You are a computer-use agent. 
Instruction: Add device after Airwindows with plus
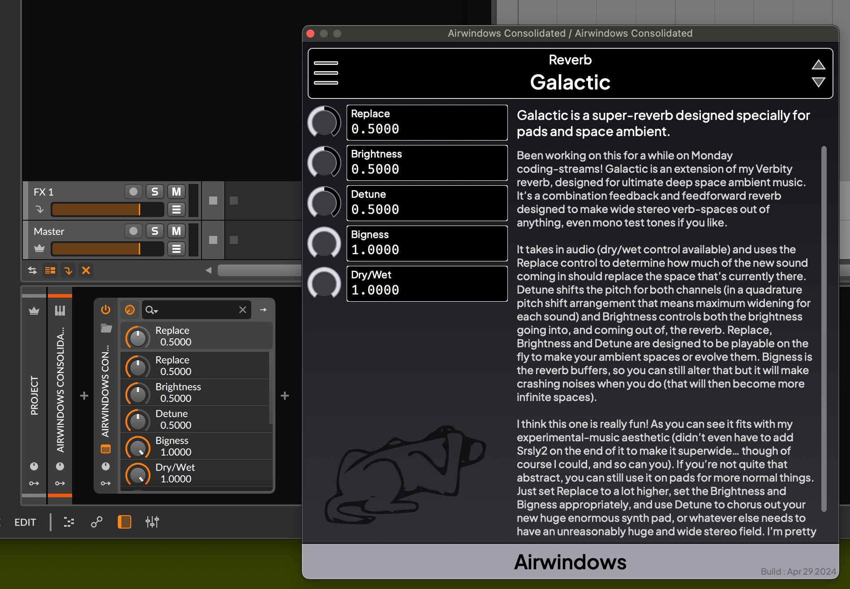(x=285, y=396)
